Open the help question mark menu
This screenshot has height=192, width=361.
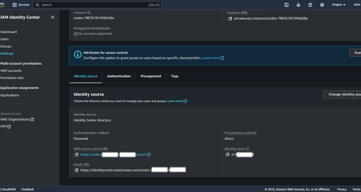(310, 5)
